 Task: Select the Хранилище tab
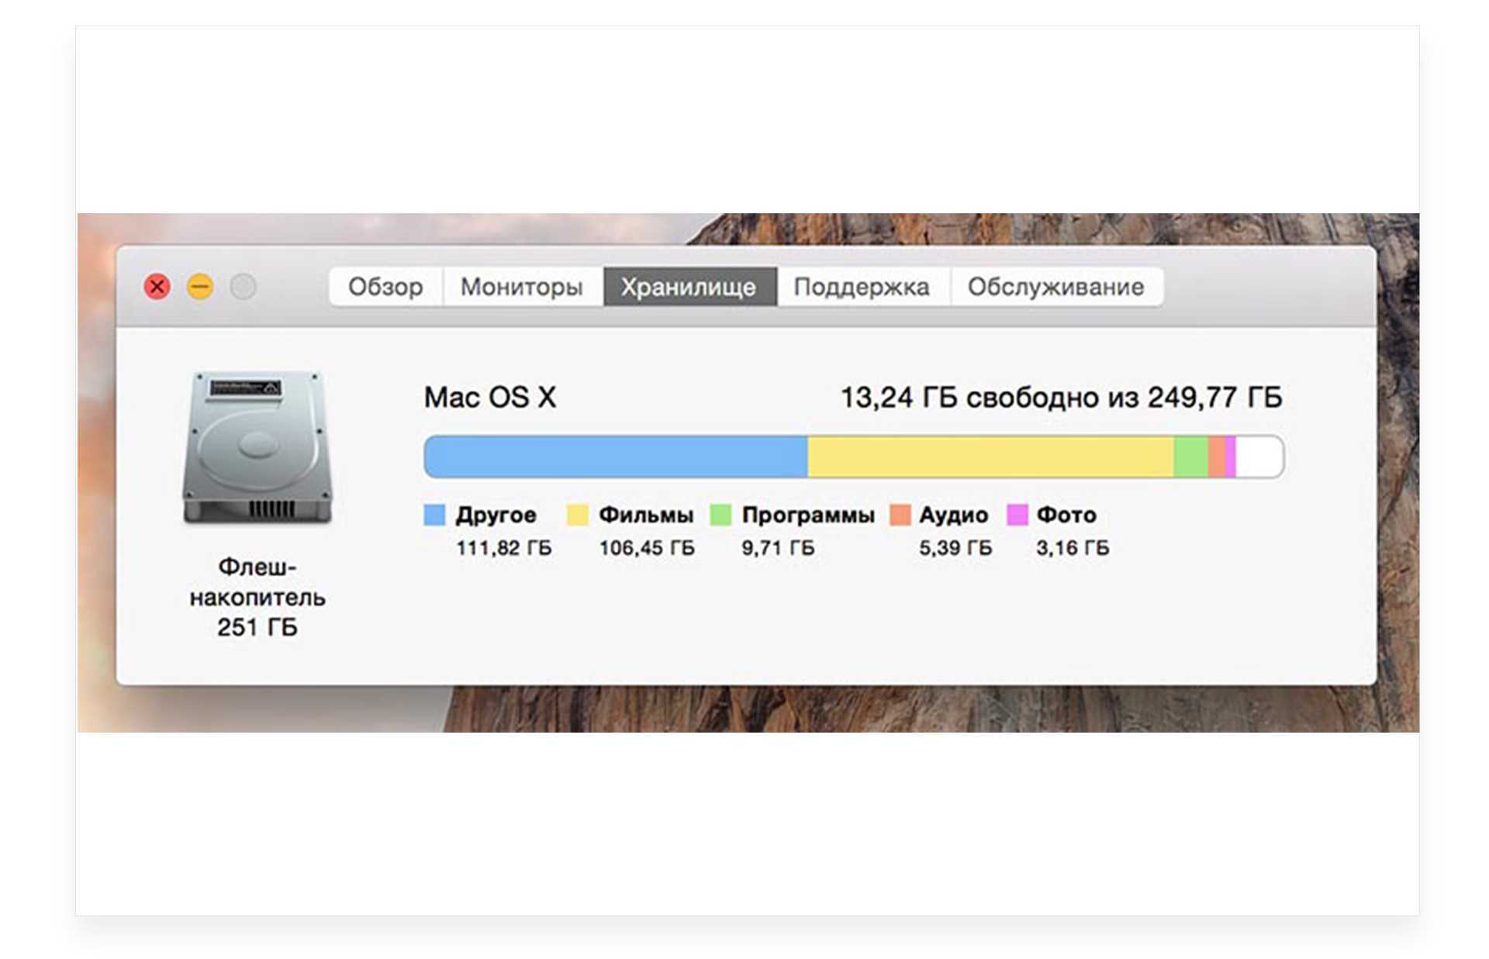[689, 287]
